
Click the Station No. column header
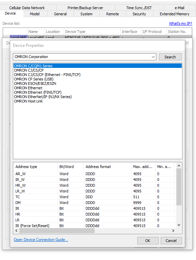(x=179, y=32)
